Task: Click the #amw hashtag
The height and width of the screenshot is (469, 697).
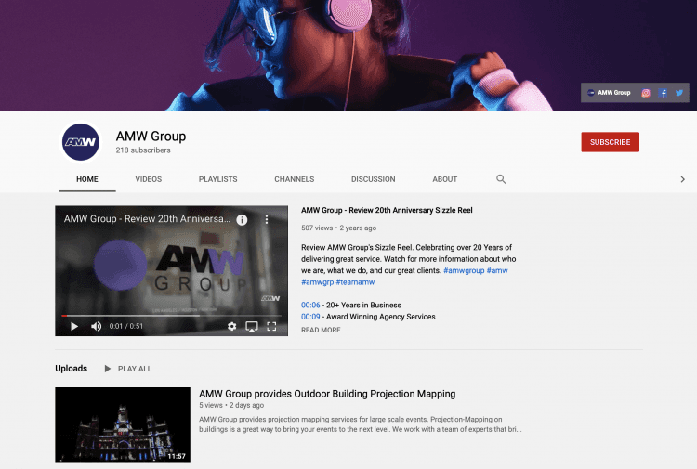Action: [497, 270]
